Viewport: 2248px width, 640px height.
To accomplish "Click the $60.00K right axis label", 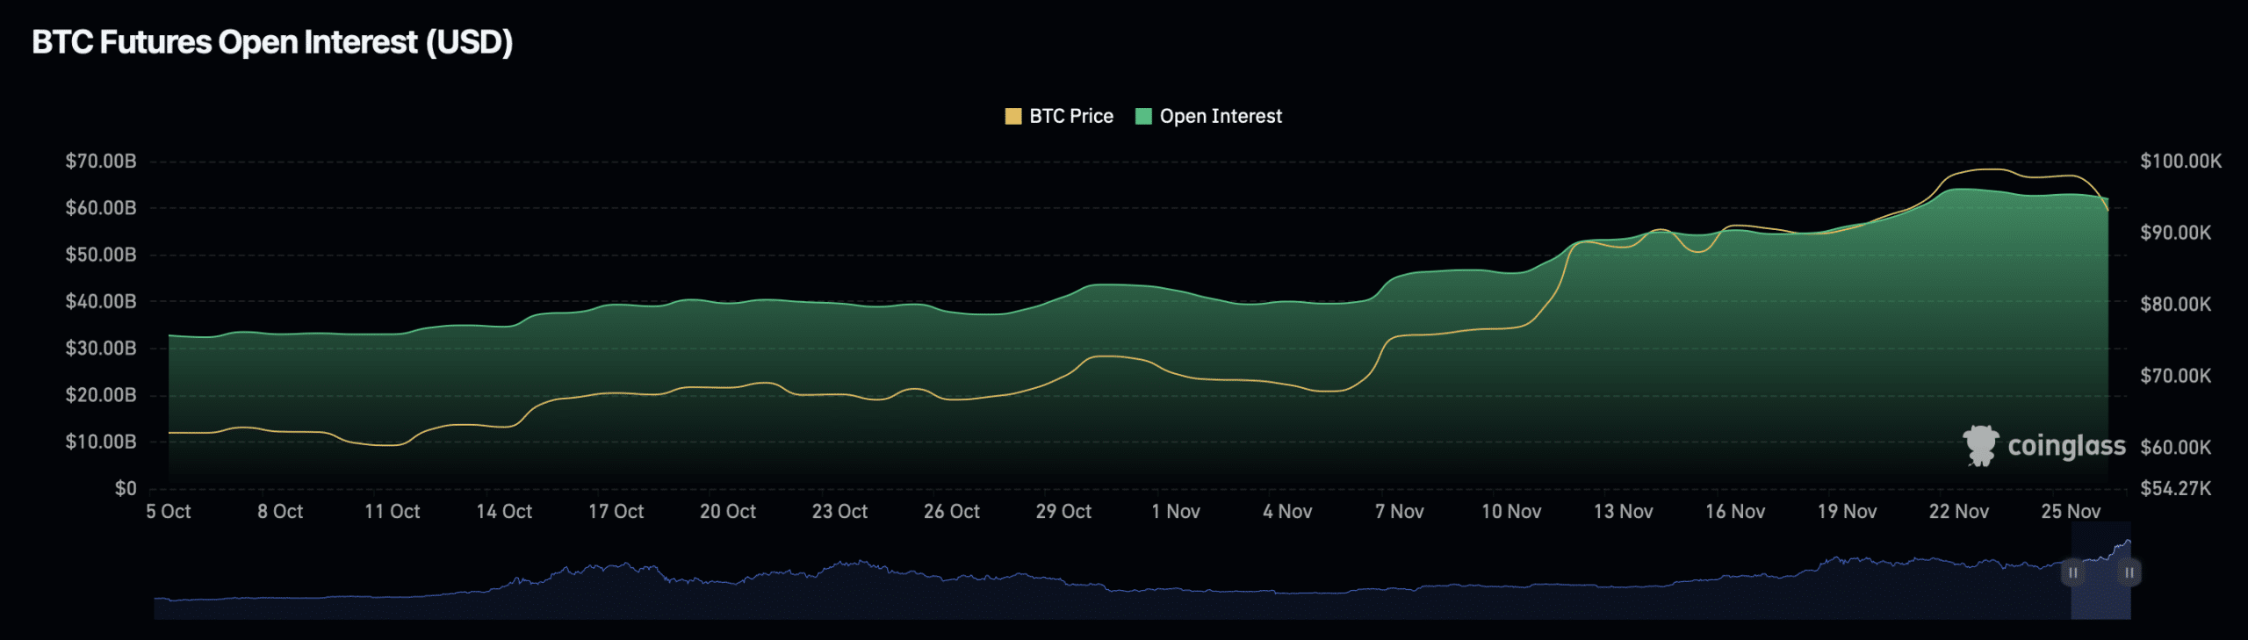I will (x=2175, y=447).
